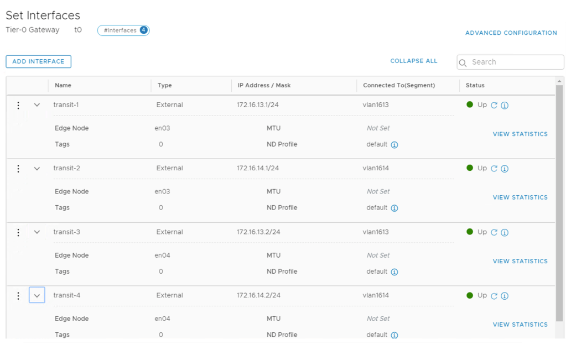This screenshot has width=566, height=350.
Task: Click the info icon next to transit-3's status
Action: click(x=504, y=232)
